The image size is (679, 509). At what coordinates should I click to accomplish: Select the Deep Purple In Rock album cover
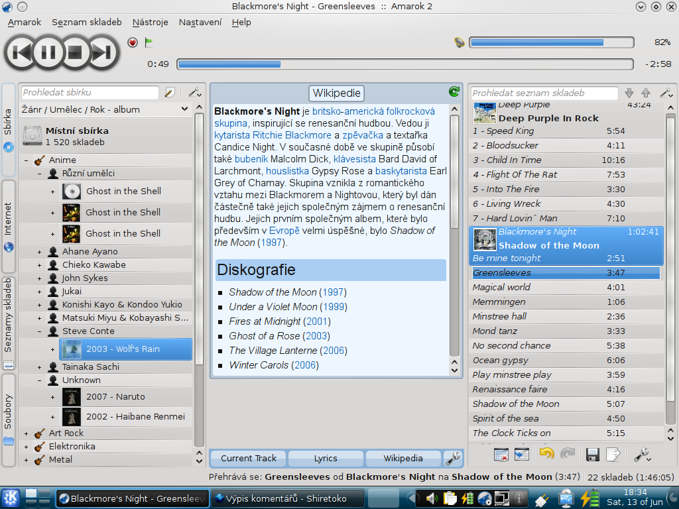[485, 113]
